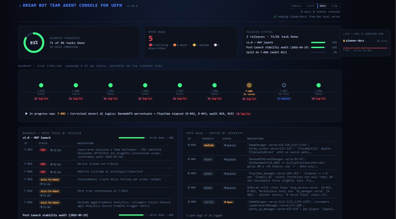
Task: Click the verify badge on B-046
Action: 209,202
